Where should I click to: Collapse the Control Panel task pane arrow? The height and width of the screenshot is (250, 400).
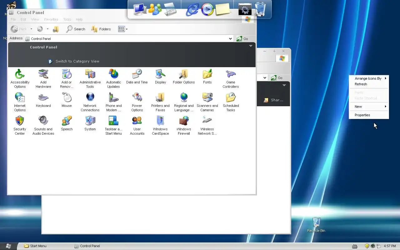(x=251, y=46)
